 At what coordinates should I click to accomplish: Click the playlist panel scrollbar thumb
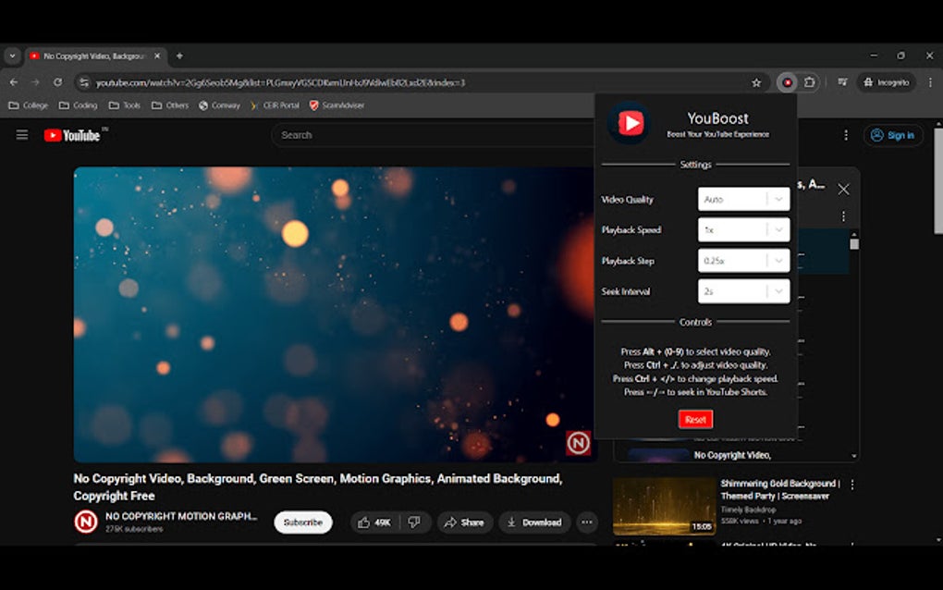(854, 243)
